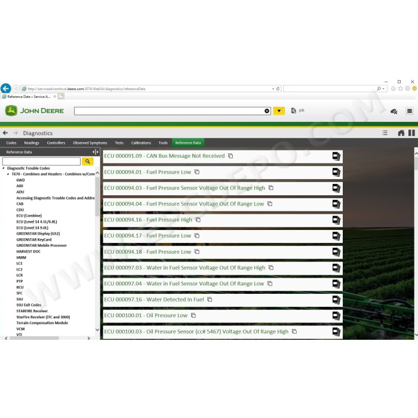Collapse the Reference Data side panel
Image resolution: width=418 pixels, height=418 pixels.
[x=96, y=152]
